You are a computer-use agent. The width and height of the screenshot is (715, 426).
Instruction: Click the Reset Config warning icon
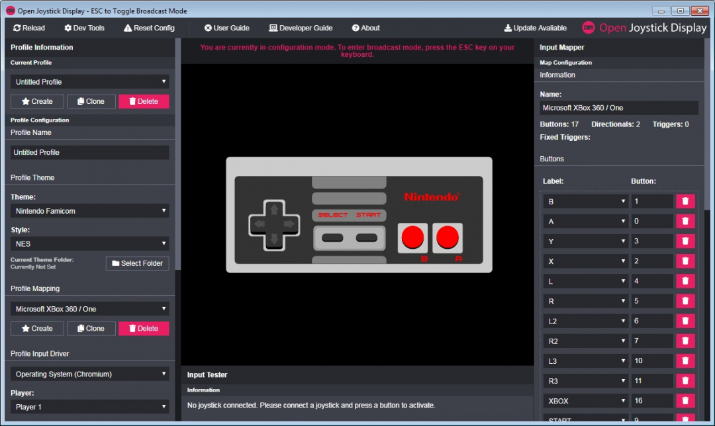(x=128, y=28)
